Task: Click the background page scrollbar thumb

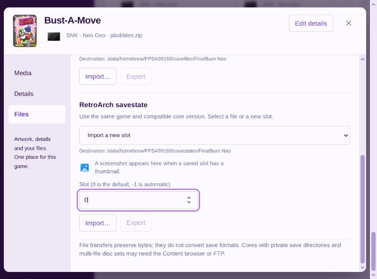Action: [x=373, y=251]
